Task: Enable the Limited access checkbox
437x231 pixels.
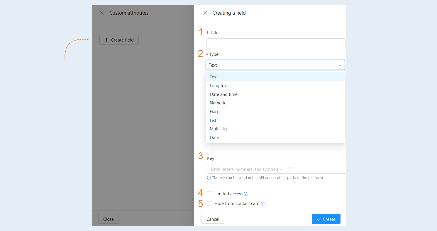Action: tap(210, 194)
